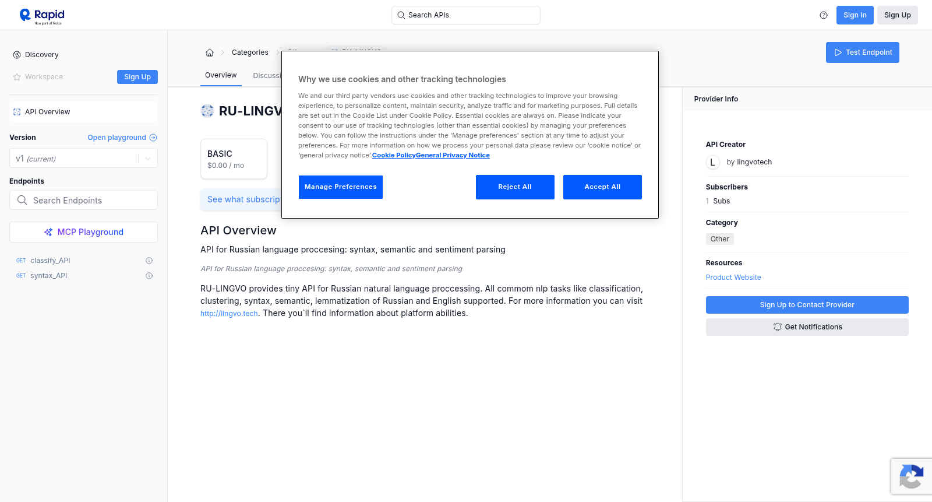Image resolution: width=932 pixels, height=502 pixels.
Task: Click the by lingvotech creator name
Action: [749, 162]
